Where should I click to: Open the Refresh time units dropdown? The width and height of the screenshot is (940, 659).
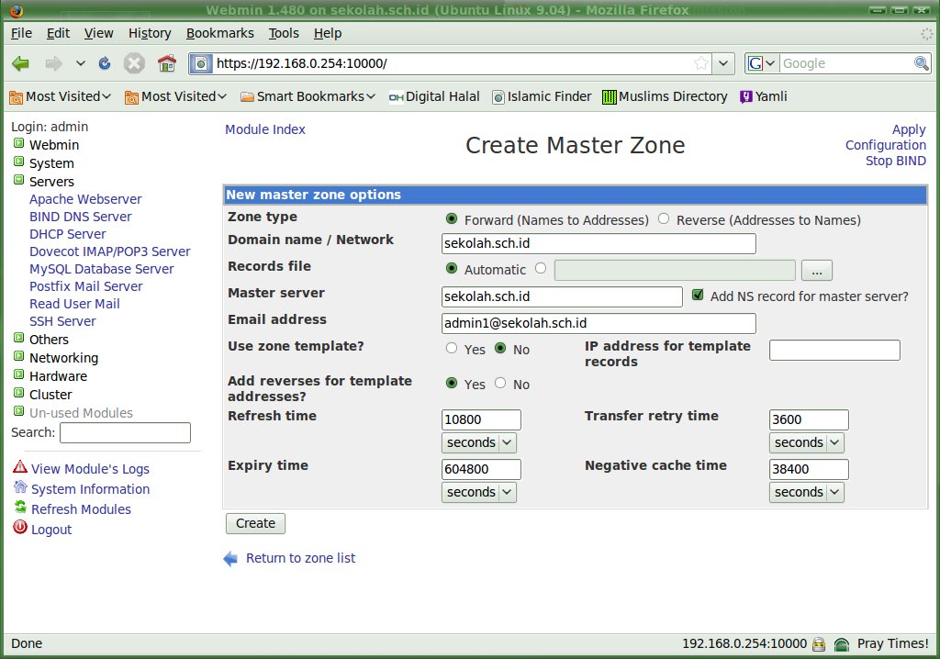478,442
